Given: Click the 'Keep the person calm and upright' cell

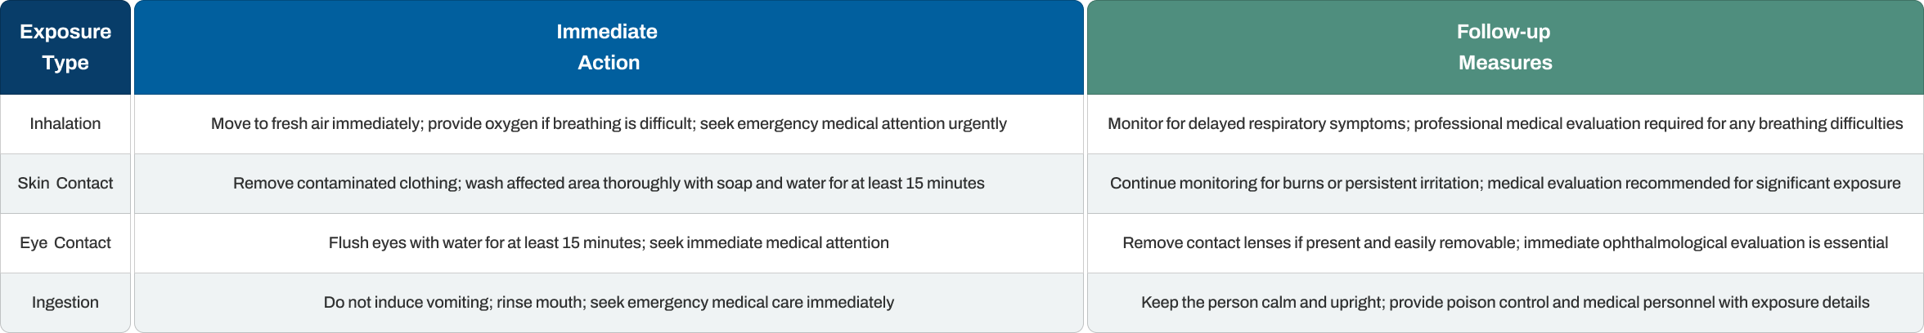Looking at the screenshot, I should [x=1505, y=303].
